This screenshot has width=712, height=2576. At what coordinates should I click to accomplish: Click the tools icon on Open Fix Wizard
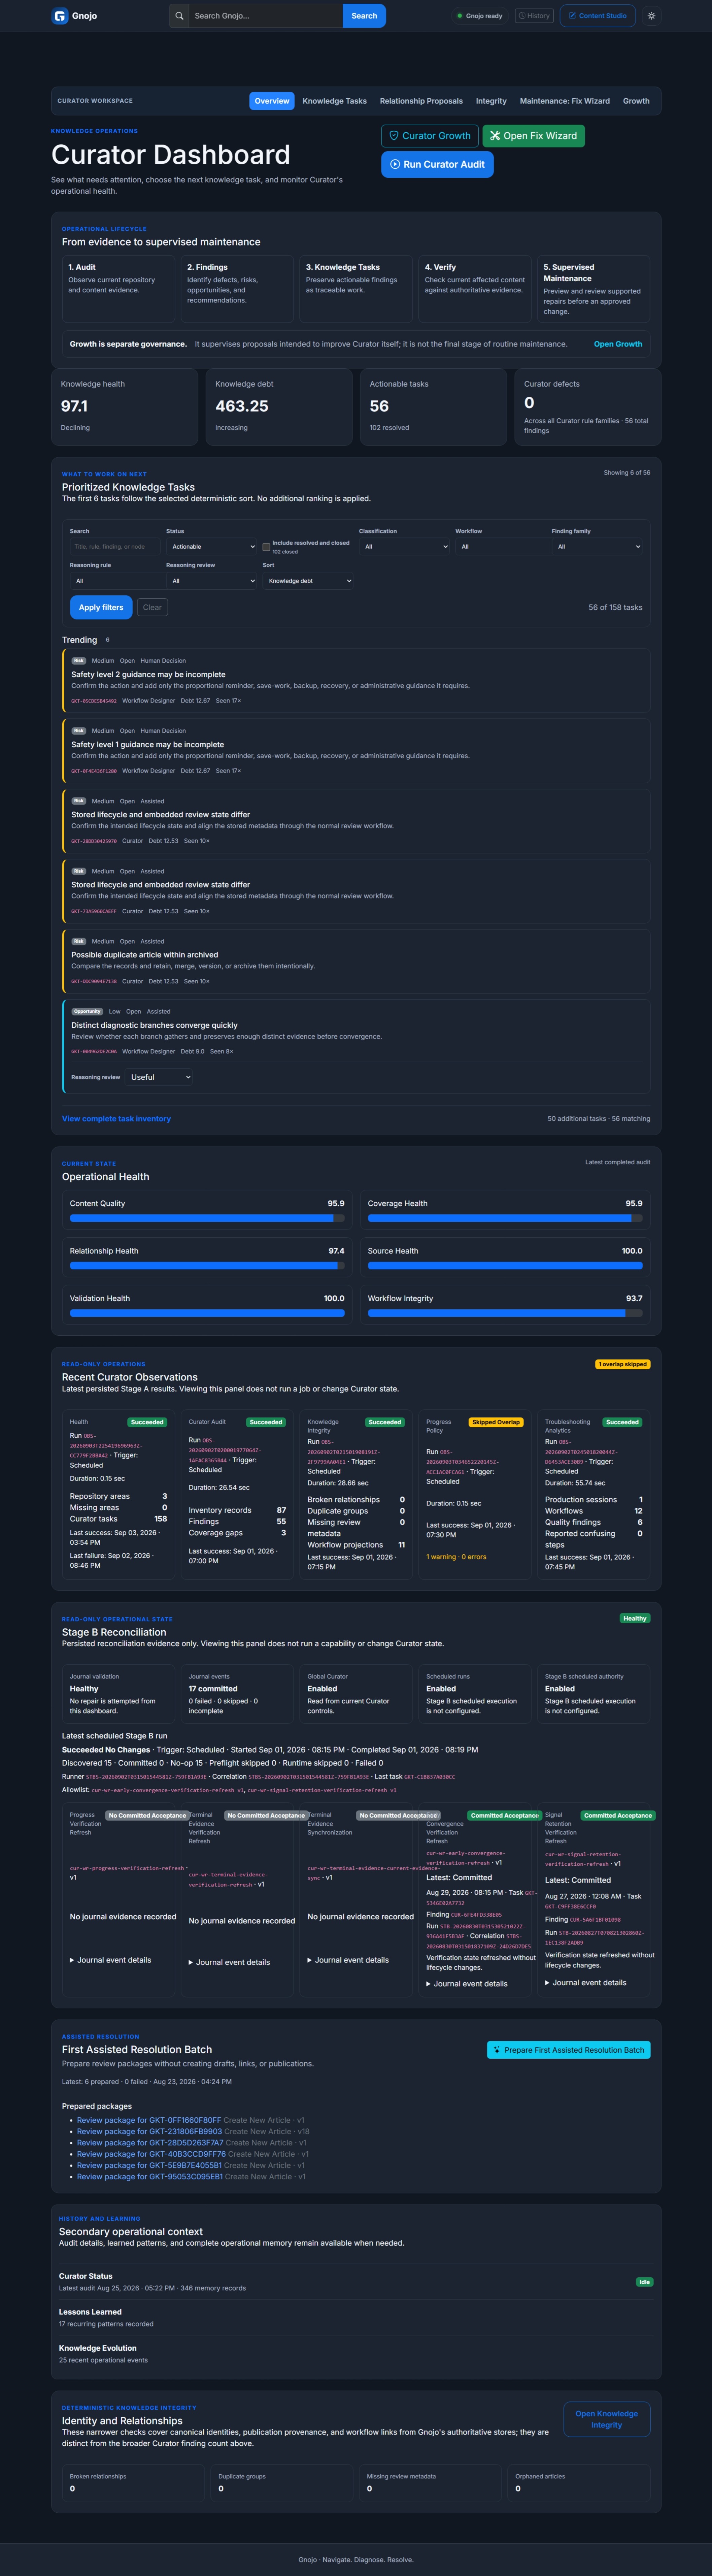tap(495, 136)
